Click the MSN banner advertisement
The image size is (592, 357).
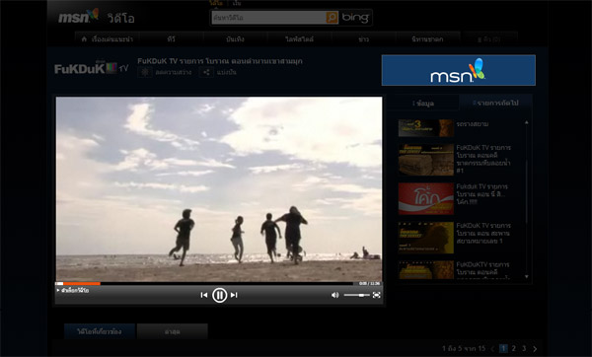tap(459, 70)
